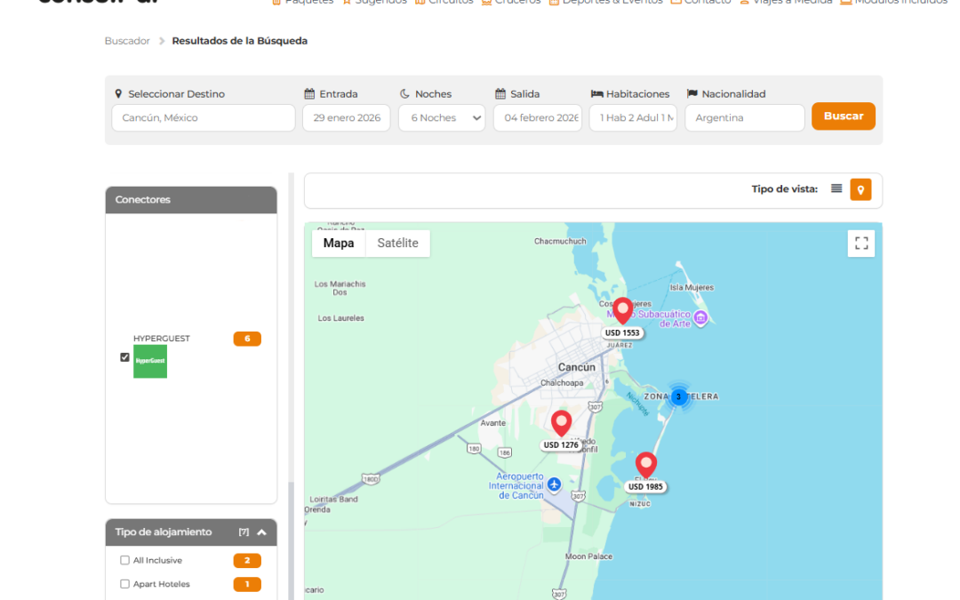
Task: Select the USD 1985 hotel marker
Action: pos(646,465)
